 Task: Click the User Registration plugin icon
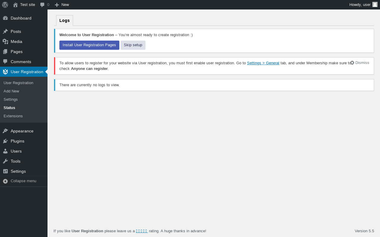click(5, 72)
